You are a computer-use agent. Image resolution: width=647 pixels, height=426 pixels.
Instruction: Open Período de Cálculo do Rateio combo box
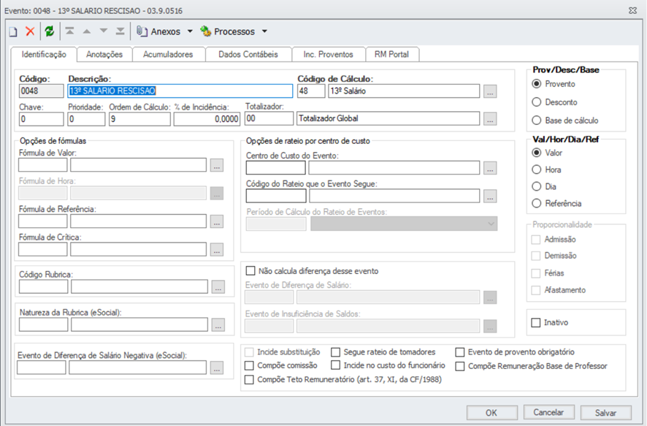404,224
